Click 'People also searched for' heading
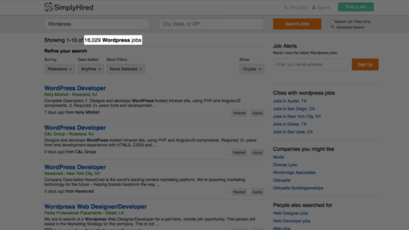This screenshot has width=409, height=230. coord(302,205)
